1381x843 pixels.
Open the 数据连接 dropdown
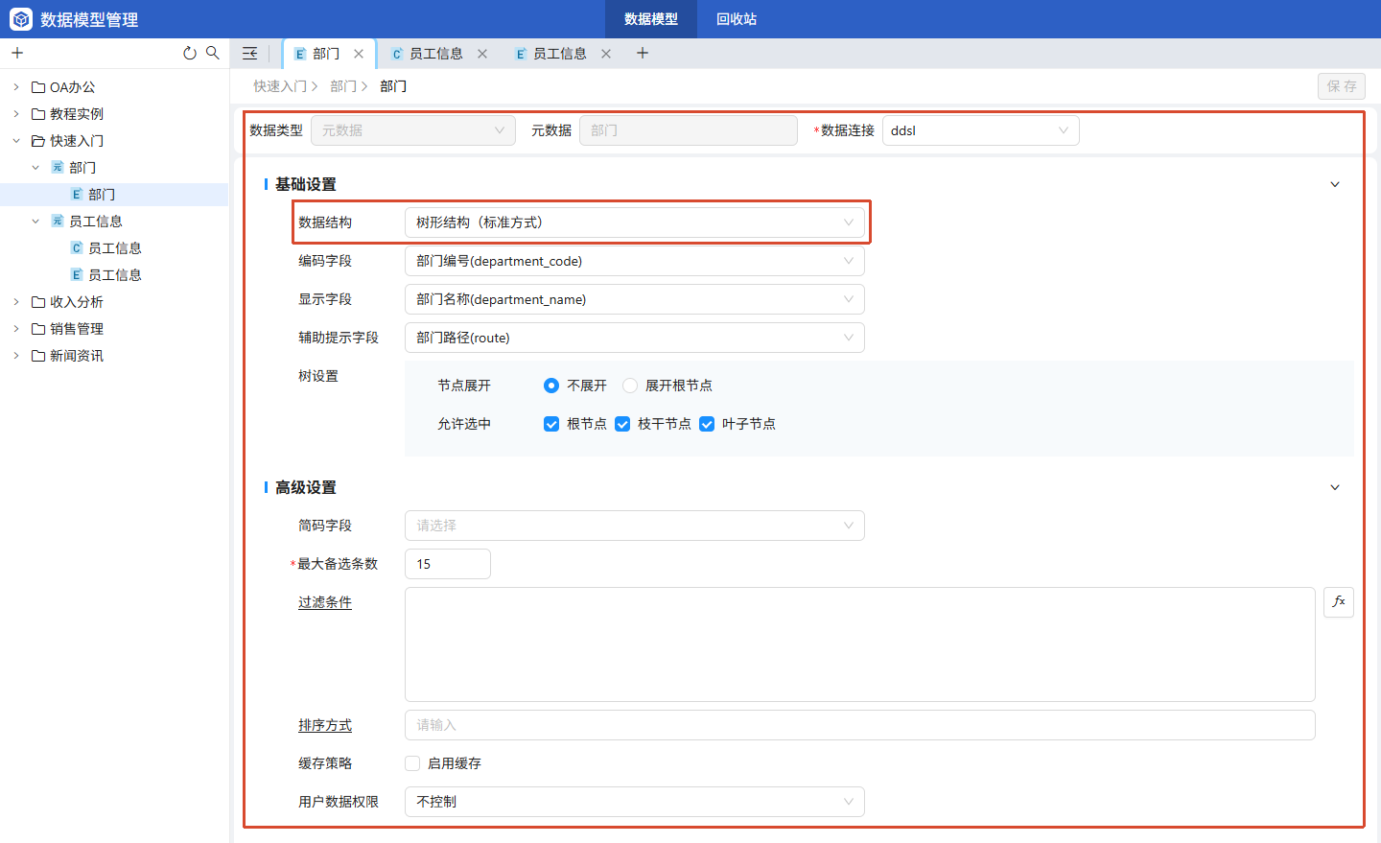click(x=981, y=130)
